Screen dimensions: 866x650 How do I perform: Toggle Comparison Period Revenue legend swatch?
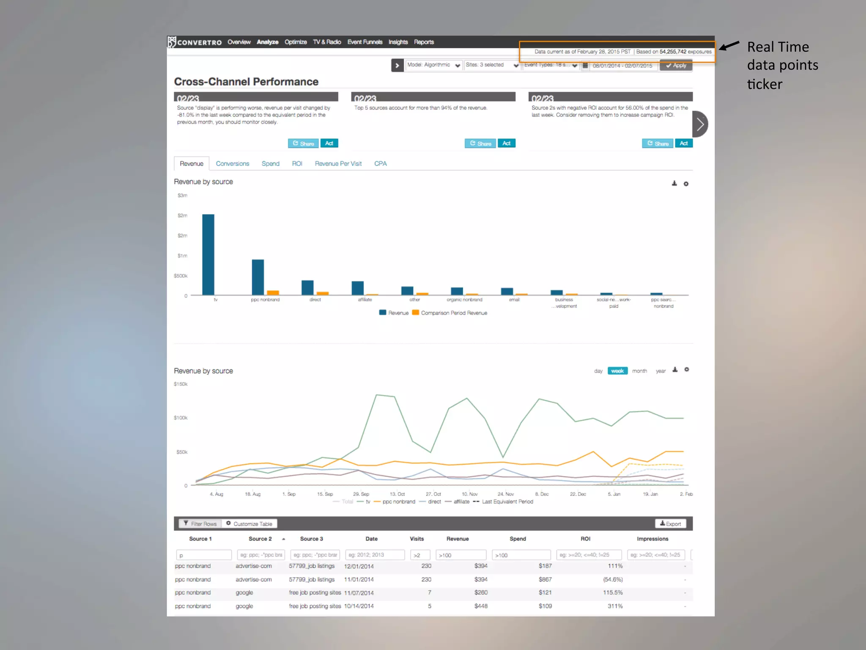click(416, 313)
